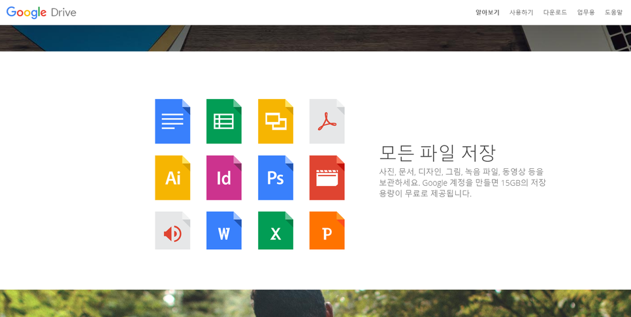Select the Adobe PDF file icon
Viewport: 631px width, 317px height.
tap(327, 121)
